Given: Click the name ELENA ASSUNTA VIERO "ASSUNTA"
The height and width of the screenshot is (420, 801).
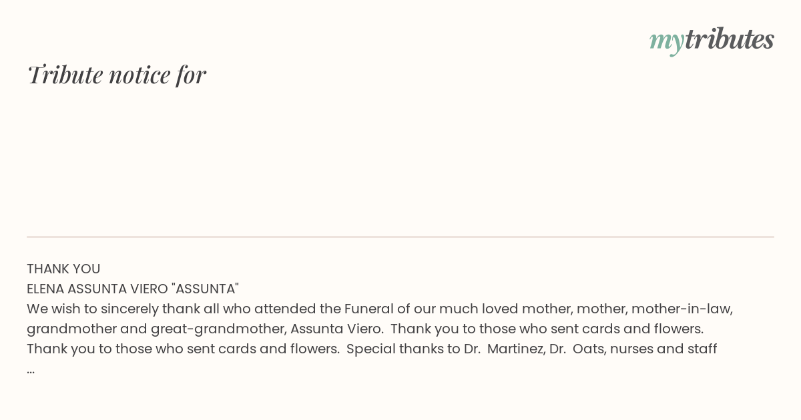Looking at the screenshot, I should 133,289.
